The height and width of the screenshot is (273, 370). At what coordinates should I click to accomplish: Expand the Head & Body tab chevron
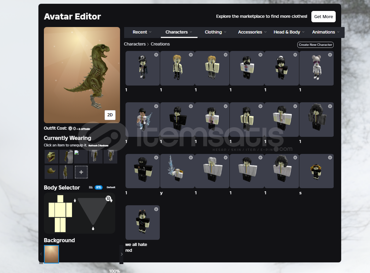tap(303, 32)
